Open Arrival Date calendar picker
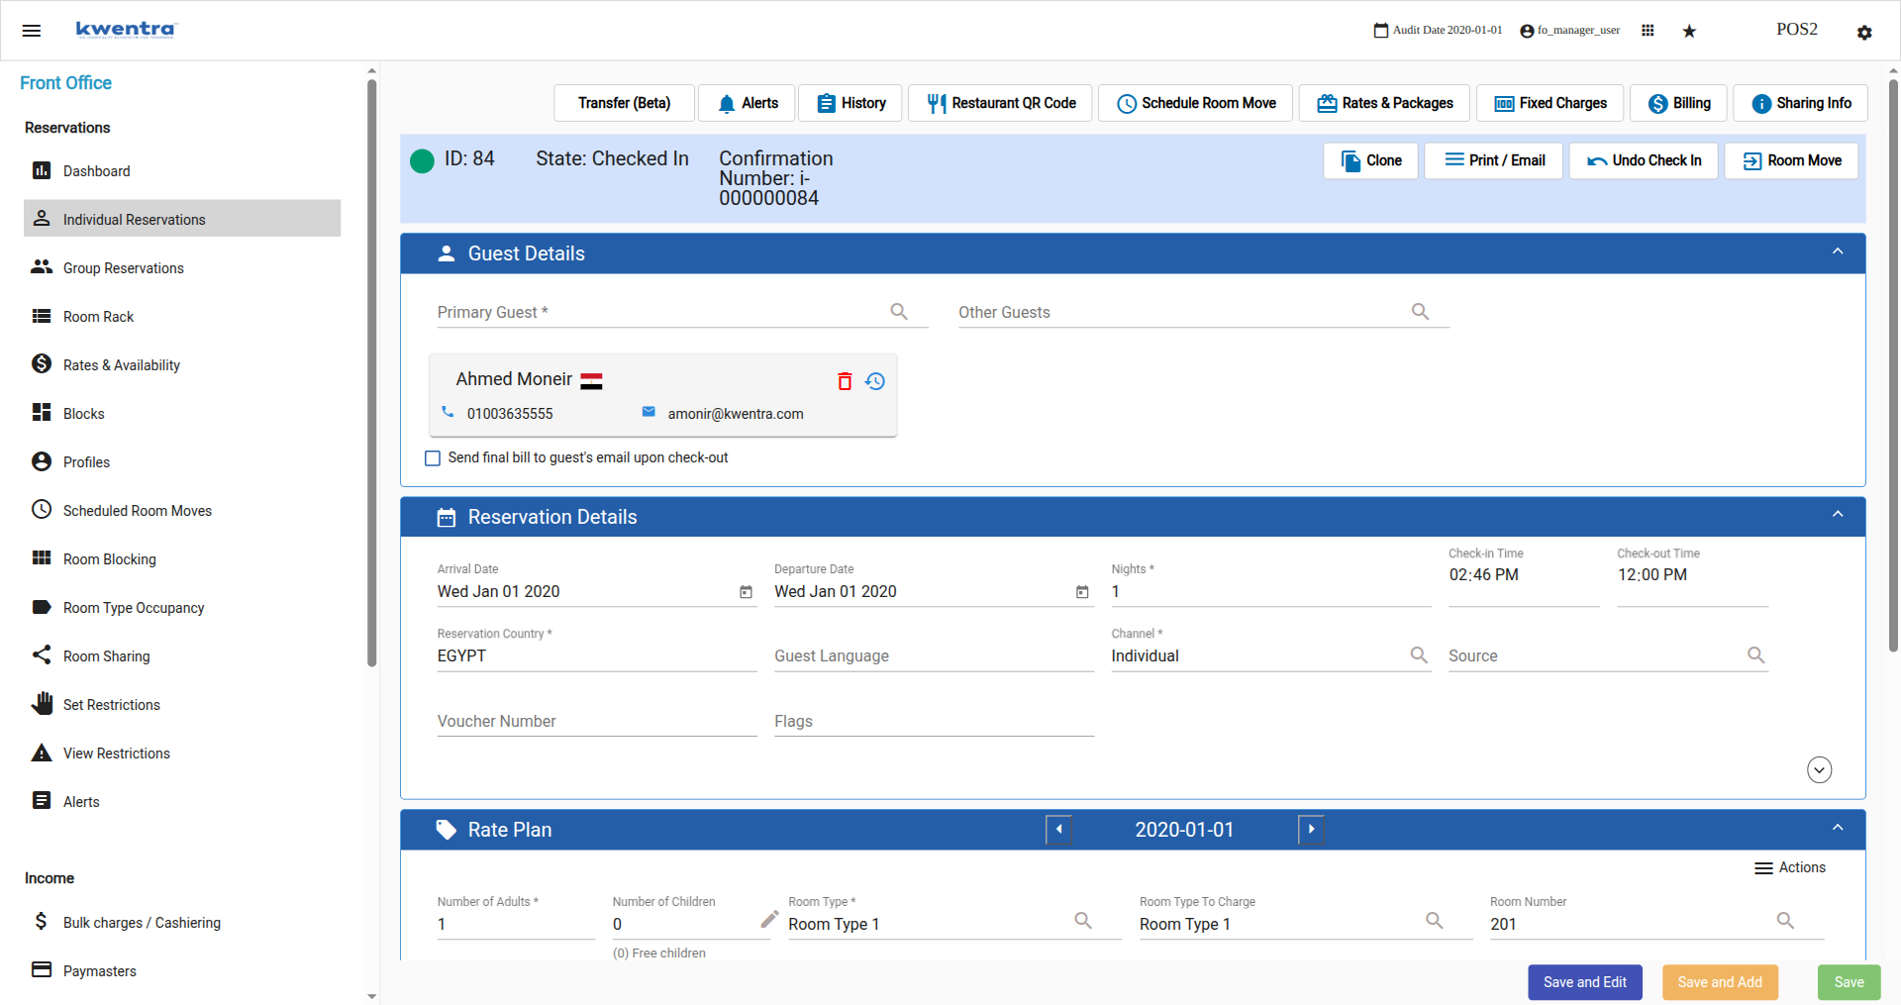This screenshot has width=1901, height=1005. point(746,592)
